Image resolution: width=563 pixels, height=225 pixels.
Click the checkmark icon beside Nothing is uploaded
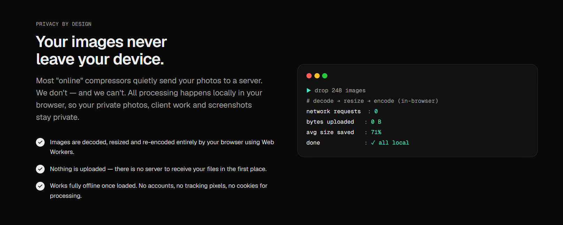pos(40,169)
